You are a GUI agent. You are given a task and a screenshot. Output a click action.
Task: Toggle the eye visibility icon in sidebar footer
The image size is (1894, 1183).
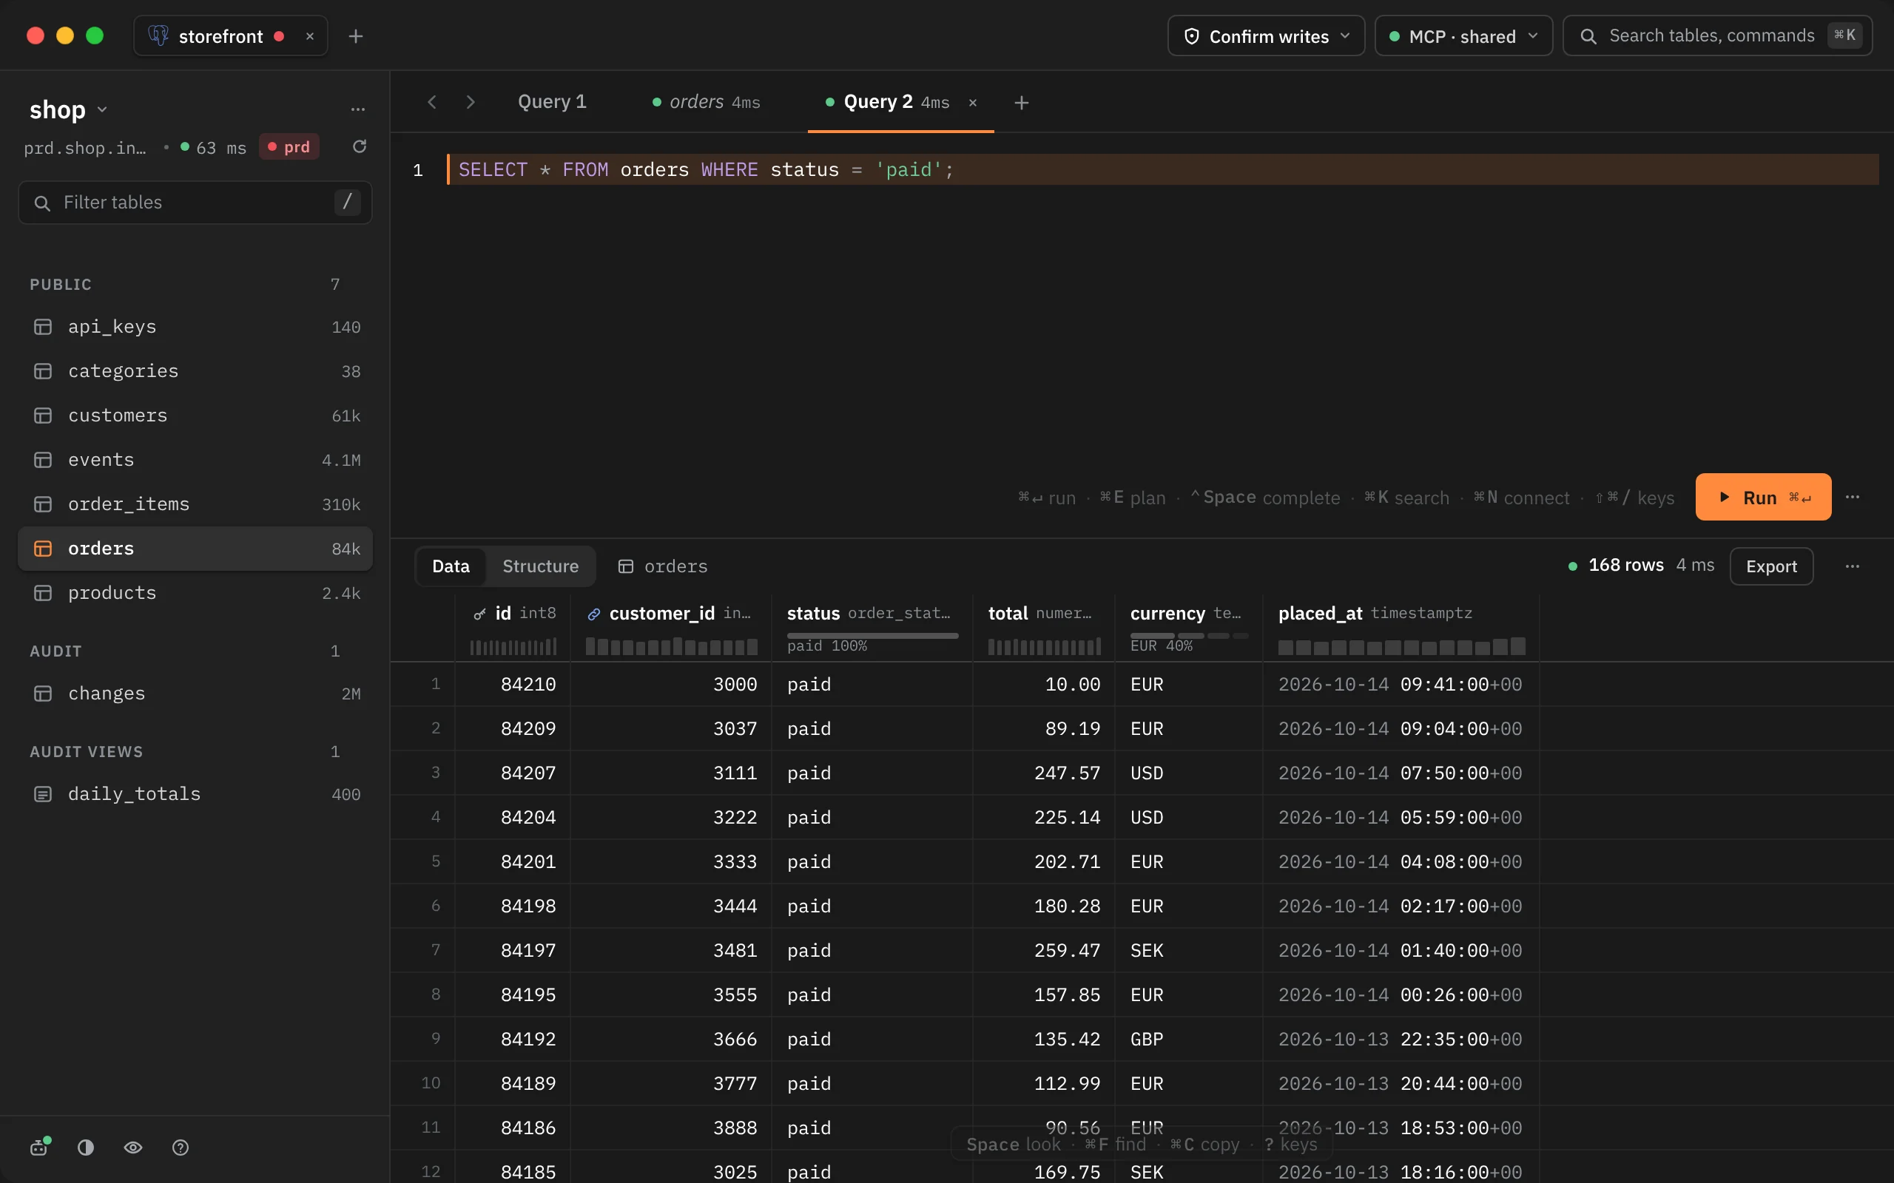coord(133,1147)
